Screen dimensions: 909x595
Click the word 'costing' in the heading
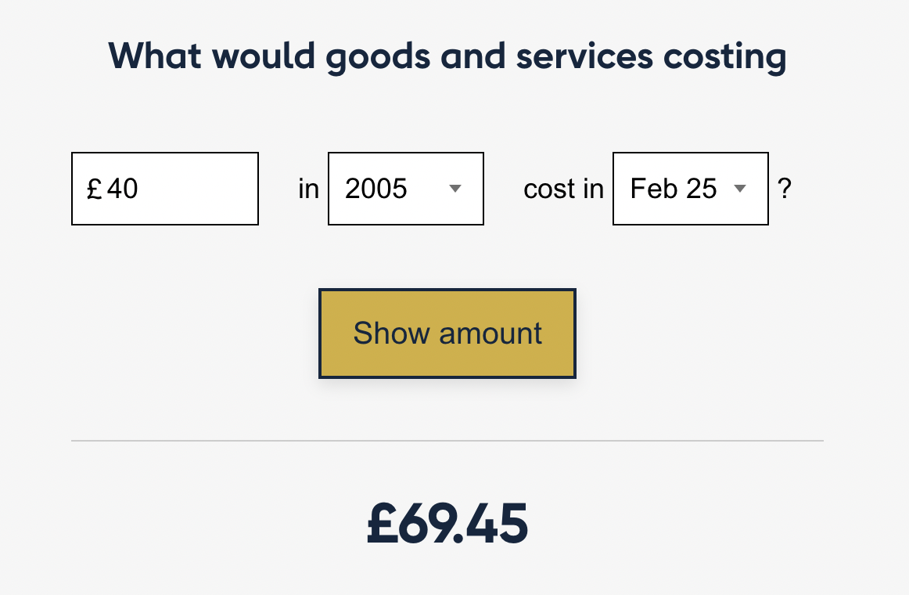click(724, 57)
